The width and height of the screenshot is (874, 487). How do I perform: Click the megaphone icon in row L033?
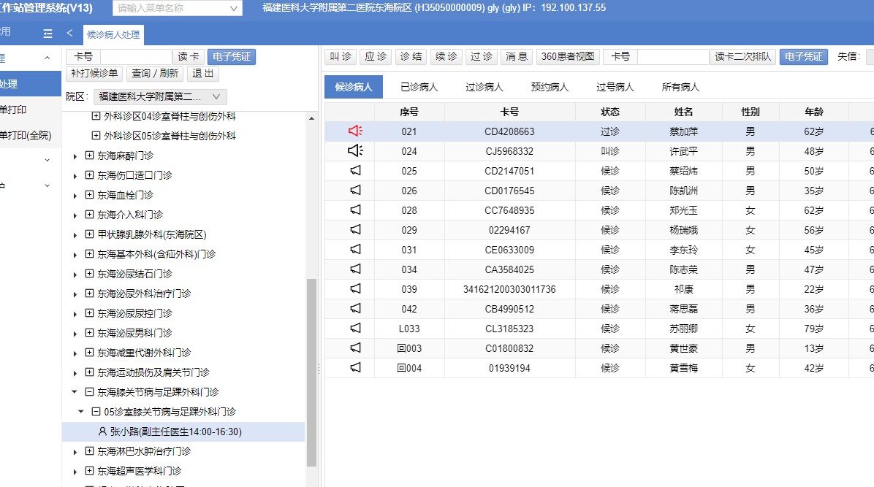[x=355, y=329]
